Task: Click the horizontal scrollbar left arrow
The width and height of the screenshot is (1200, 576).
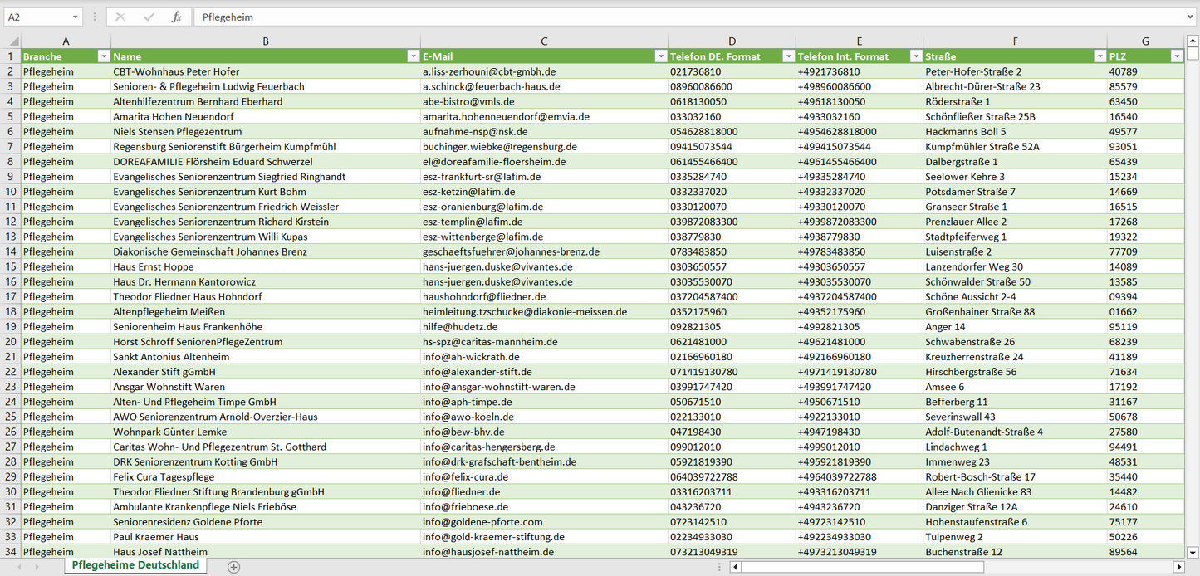Action: (735, 567)
